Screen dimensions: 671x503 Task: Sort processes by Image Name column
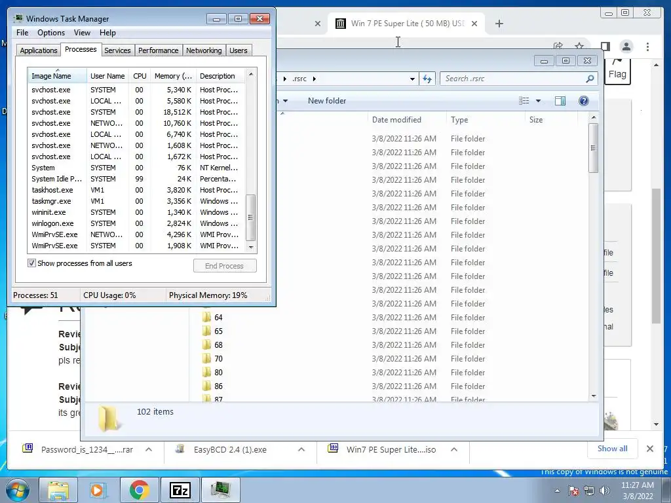pyautogui.click(x=57, y=76)
